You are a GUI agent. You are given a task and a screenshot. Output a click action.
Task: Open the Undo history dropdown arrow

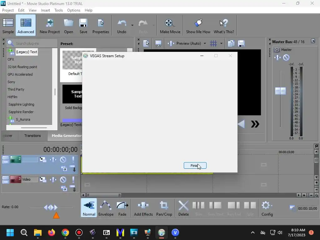(x=132, y=25)
